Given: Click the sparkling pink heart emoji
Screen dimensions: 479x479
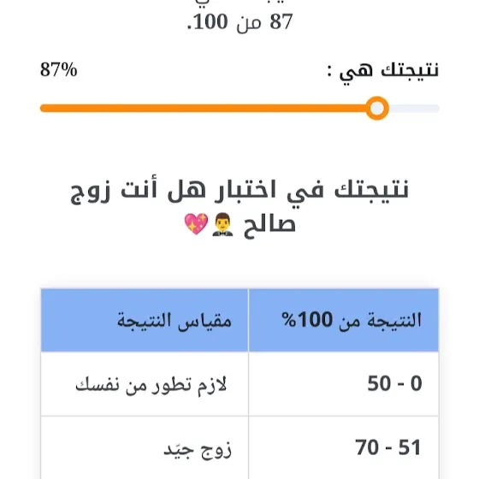Looking at the screenshot, I should [196, 224].
